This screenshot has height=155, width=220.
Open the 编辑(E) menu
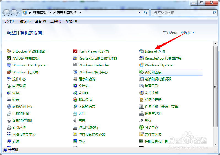coord(25,21)
